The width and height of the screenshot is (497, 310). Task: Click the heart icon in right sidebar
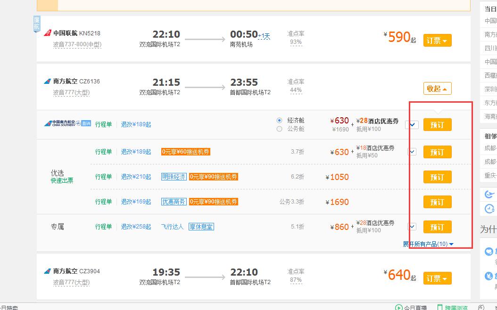tap(489, 252)
